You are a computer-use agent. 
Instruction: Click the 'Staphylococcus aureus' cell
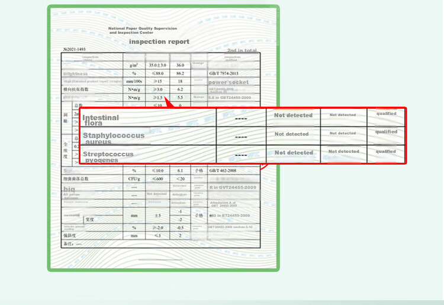click(x=148, y=136)
